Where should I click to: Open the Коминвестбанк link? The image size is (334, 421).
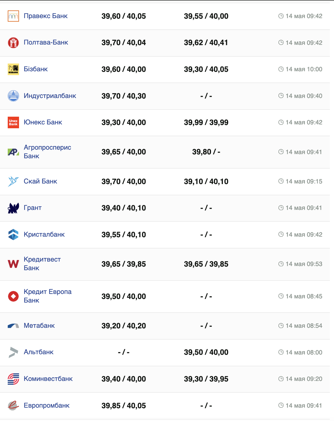tap(48, 379)
